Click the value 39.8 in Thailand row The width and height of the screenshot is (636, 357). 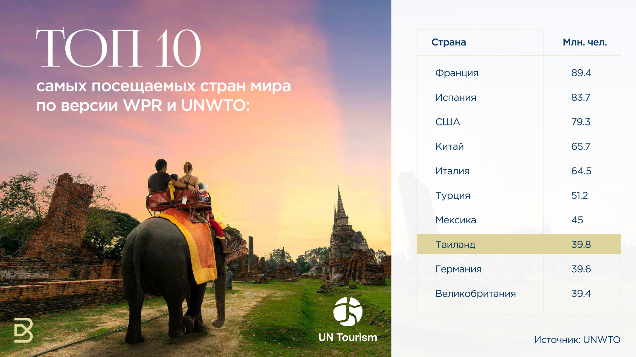click(581, 244)
